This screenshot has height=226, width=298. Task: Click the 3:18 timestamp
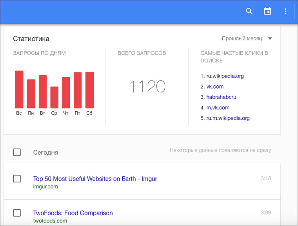[x=266, y=178]
